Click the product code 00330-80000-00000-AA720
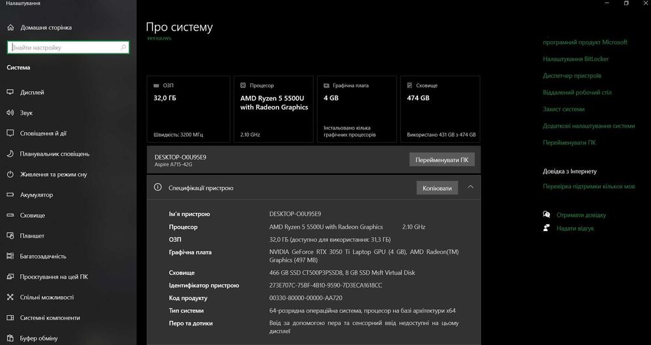Screen dimensions: 651x345 tap(305, 297)
